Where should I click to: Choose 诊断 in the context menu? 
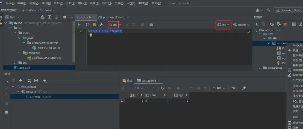coord(295,111)
